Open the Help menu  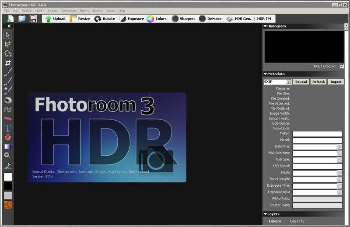tap(122, 10)
